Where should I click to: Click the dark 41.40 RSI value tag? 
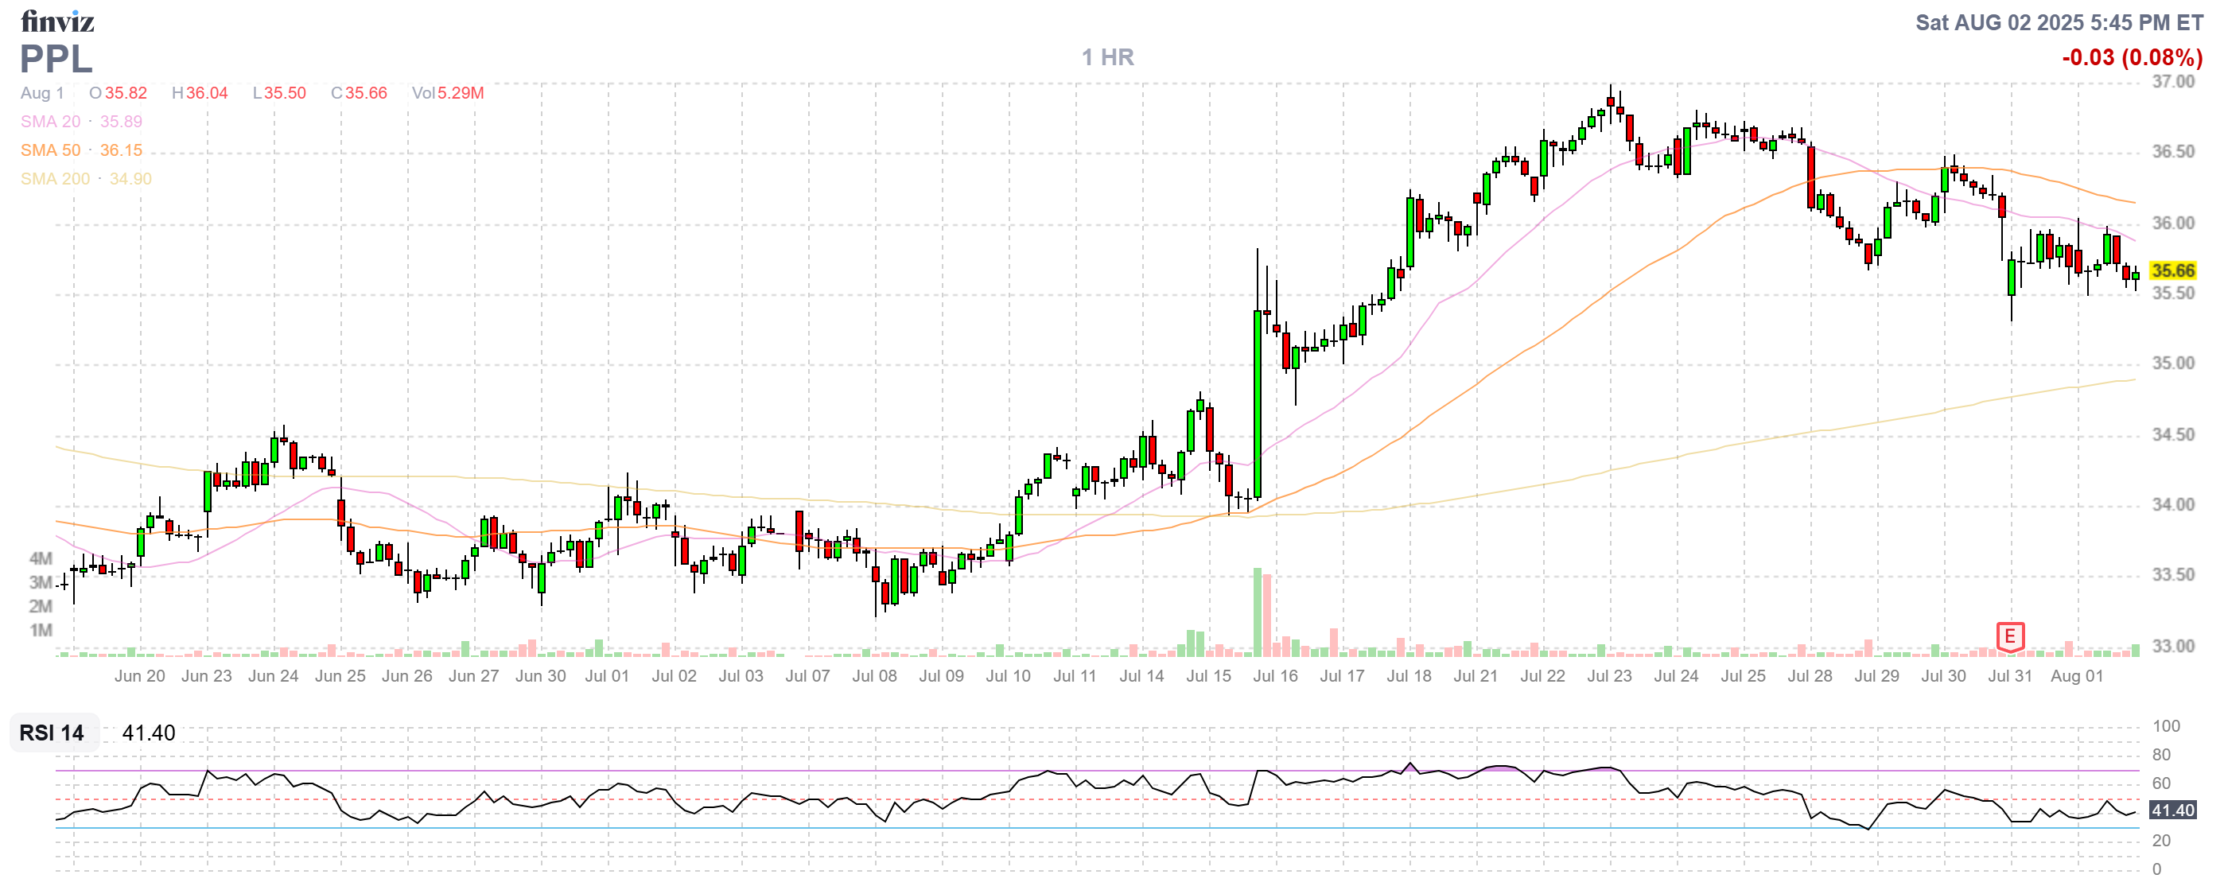[2172, 810]
